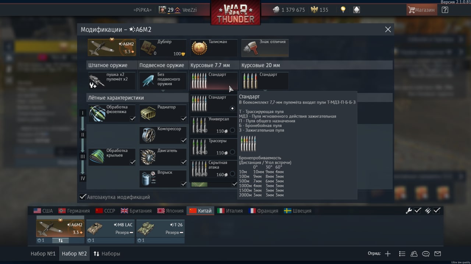Click the lightbulb hints icon

(x=343, y=10)
